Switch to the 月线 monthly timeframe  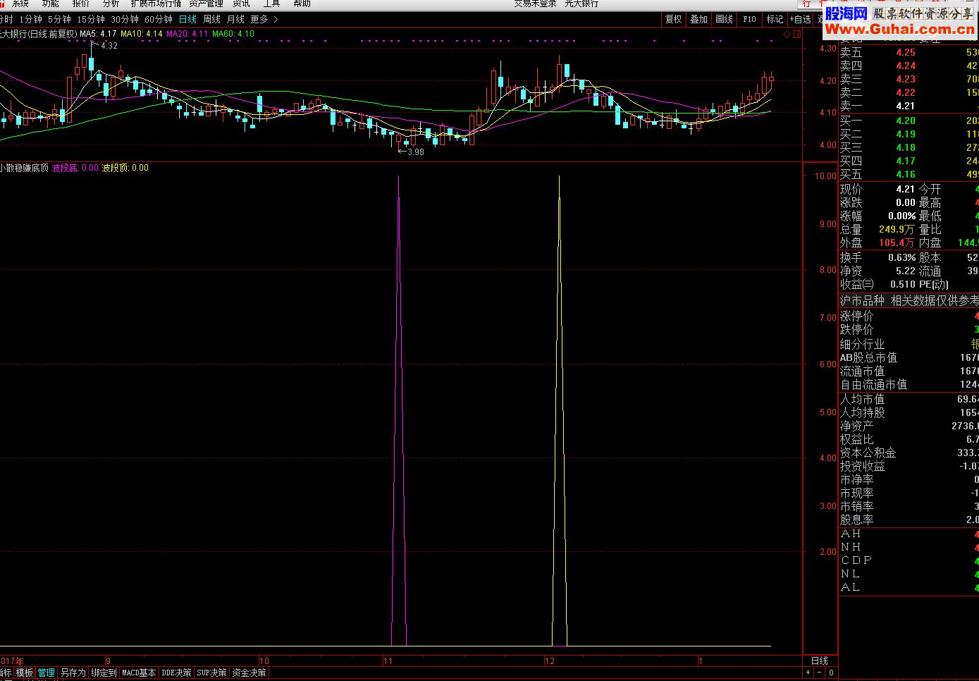(235, 20)
